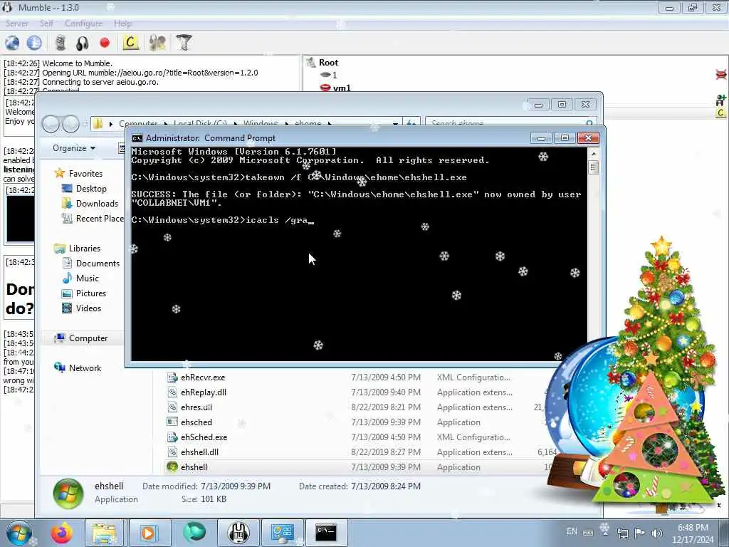This screenshot has width=729, height=547.
Task: Open Windows Explorer taskbar button
Action: click(104, 533)
